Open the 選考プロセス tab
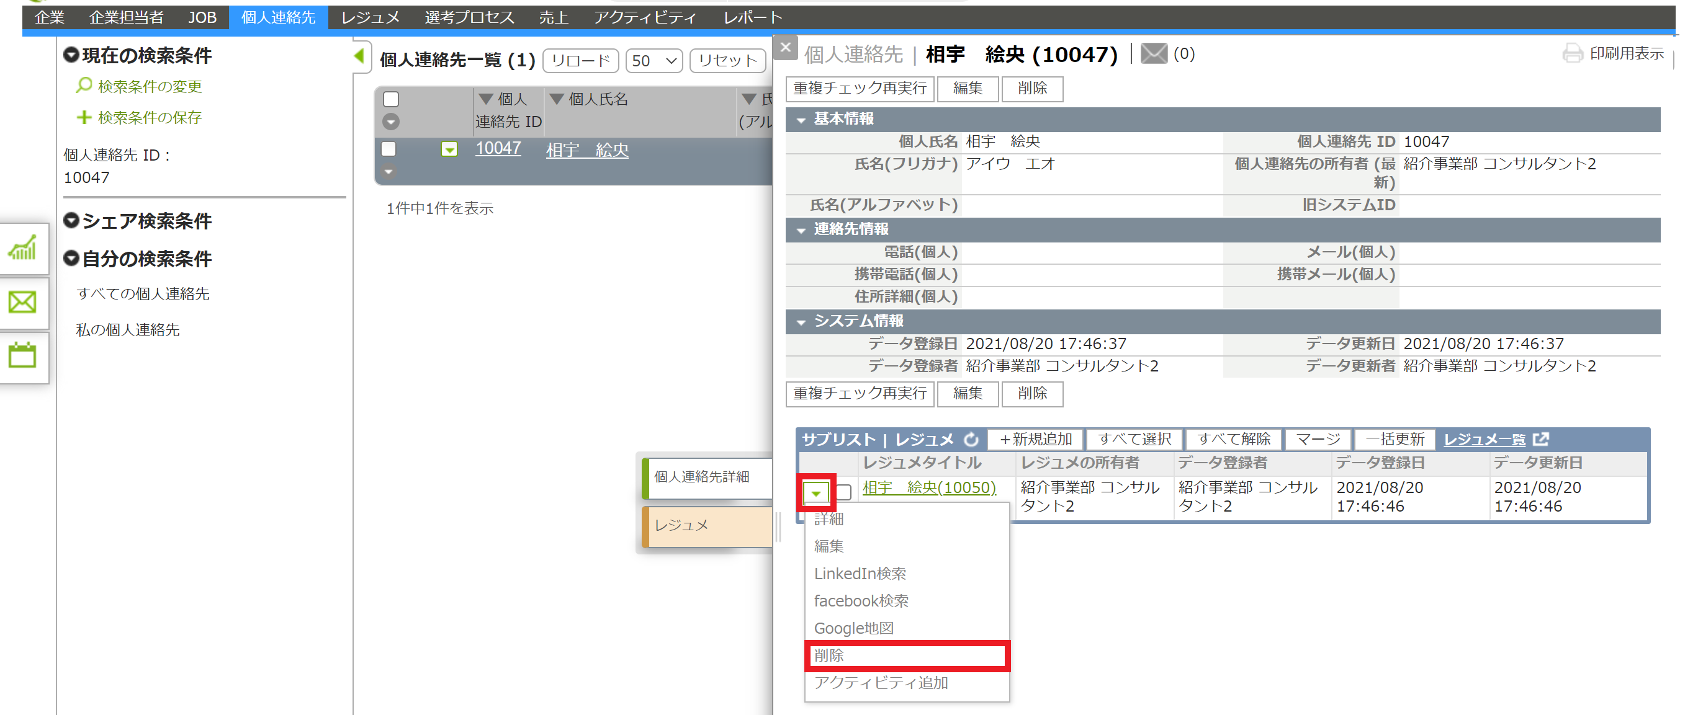 pos(469,17)
